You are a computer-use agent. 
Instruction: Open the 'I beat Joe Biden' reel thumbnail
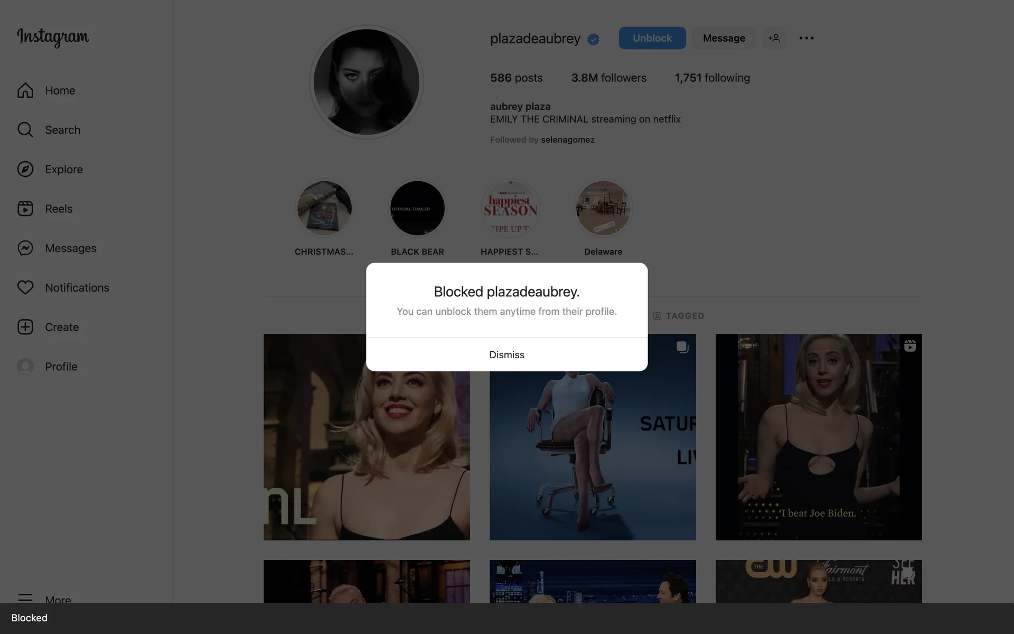coord(819,437)
